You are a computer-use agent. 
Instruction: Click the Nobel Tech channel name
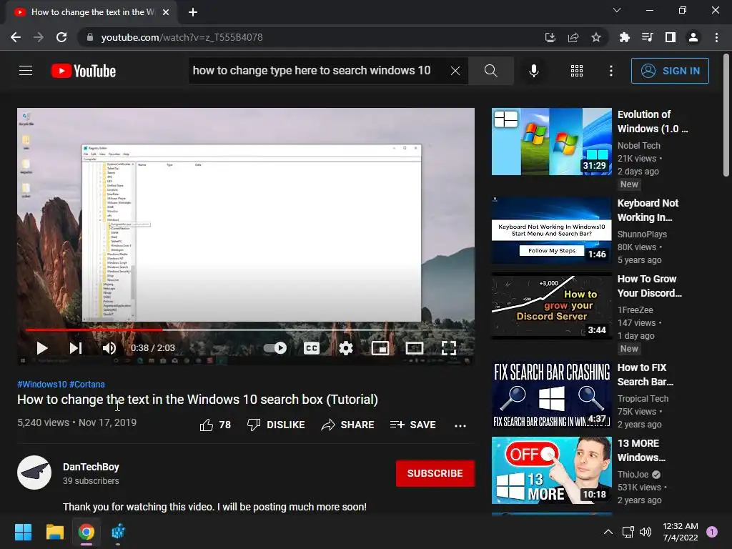[638, 146]
